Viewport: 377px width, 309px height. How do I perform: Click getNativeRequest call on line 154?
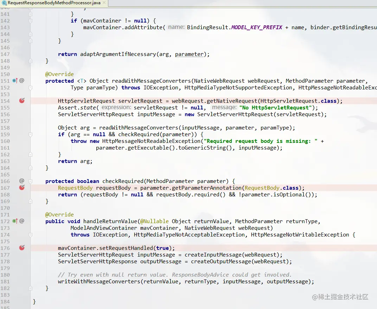(232, 101)
